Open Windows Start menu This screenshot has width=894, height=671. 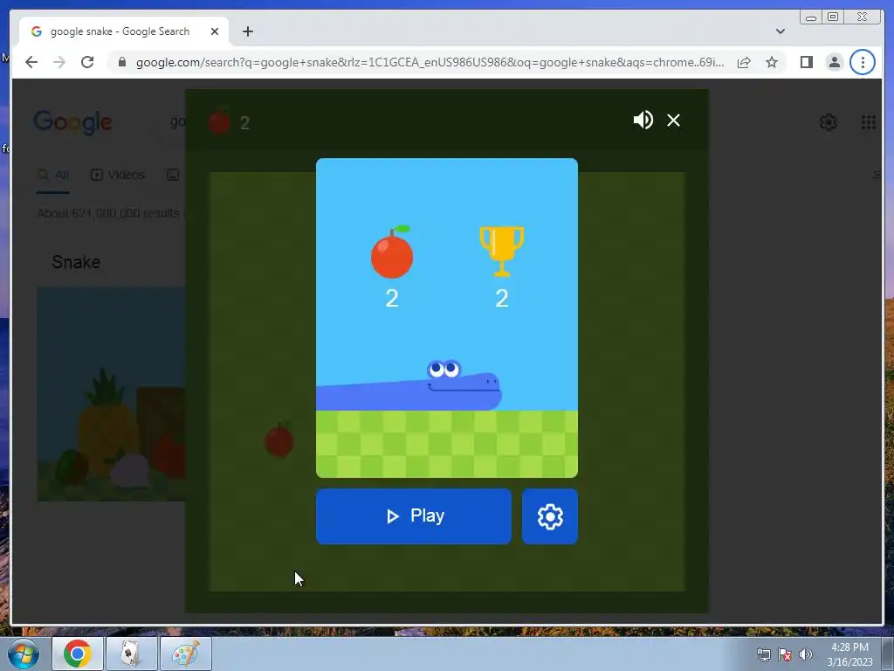(24, 654)
